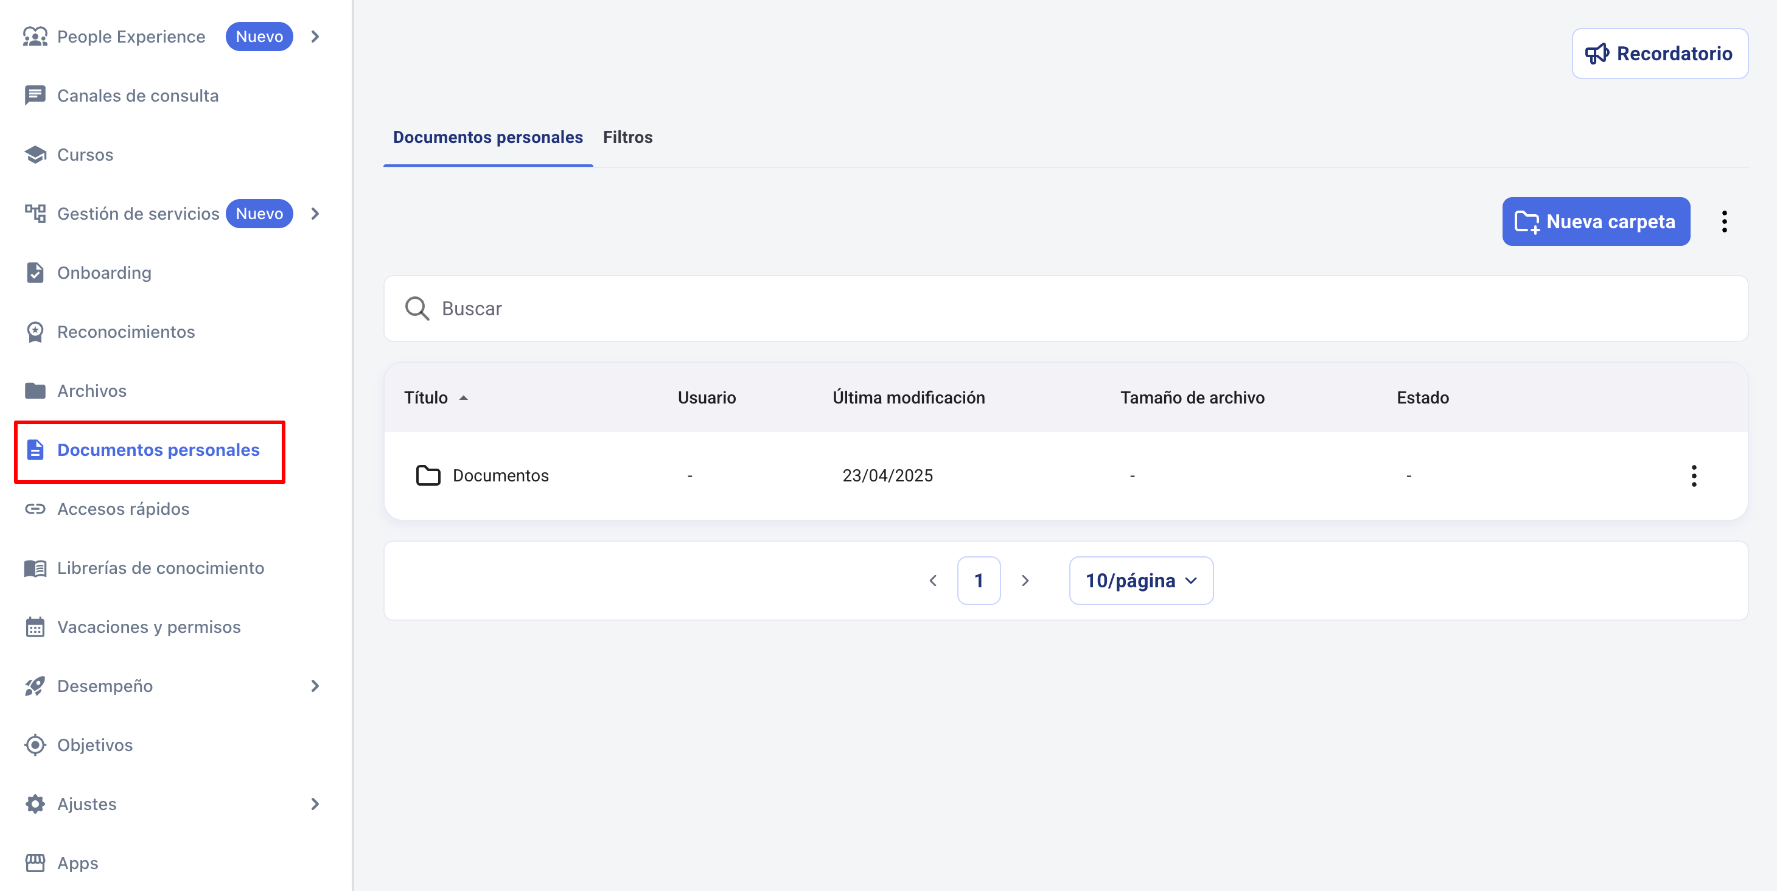This screenshot has width=1777, height=891.
Task: Open the Documentos folder by its name
Action: coord(500,476)
